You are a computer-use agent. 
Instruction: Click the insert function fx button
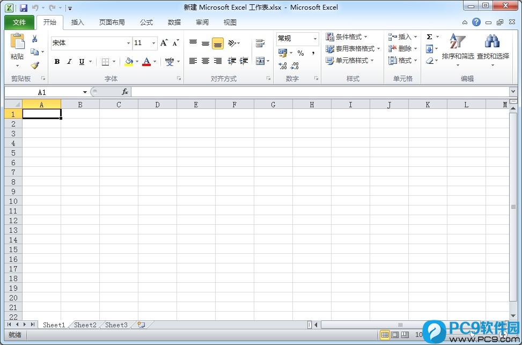[125, 92]
